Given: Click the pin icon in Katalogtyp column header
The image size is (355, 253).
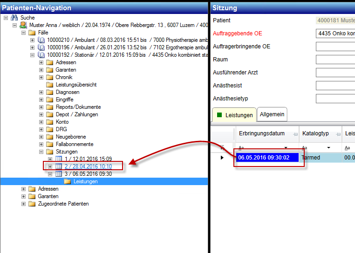Looking at the screenshot, I should click(x=338, y=134).
